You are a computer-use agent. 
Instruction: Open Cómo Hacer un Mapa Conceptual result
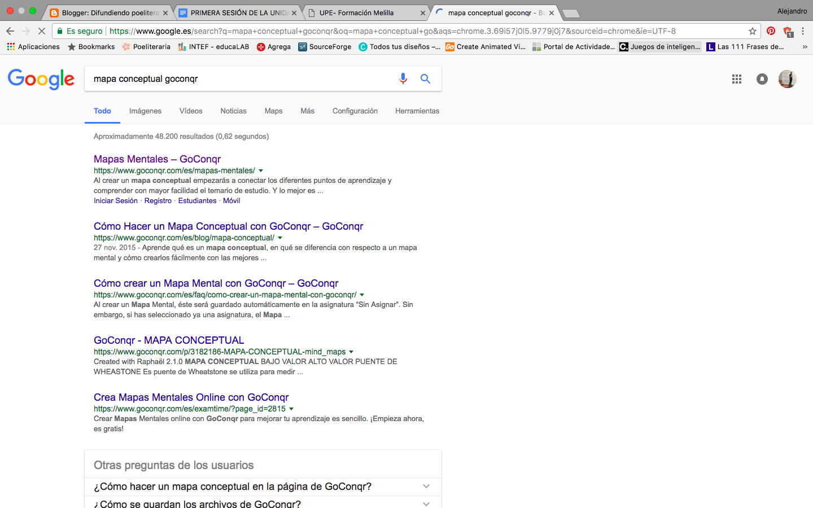pyautogui.click(x=228, y=226)
